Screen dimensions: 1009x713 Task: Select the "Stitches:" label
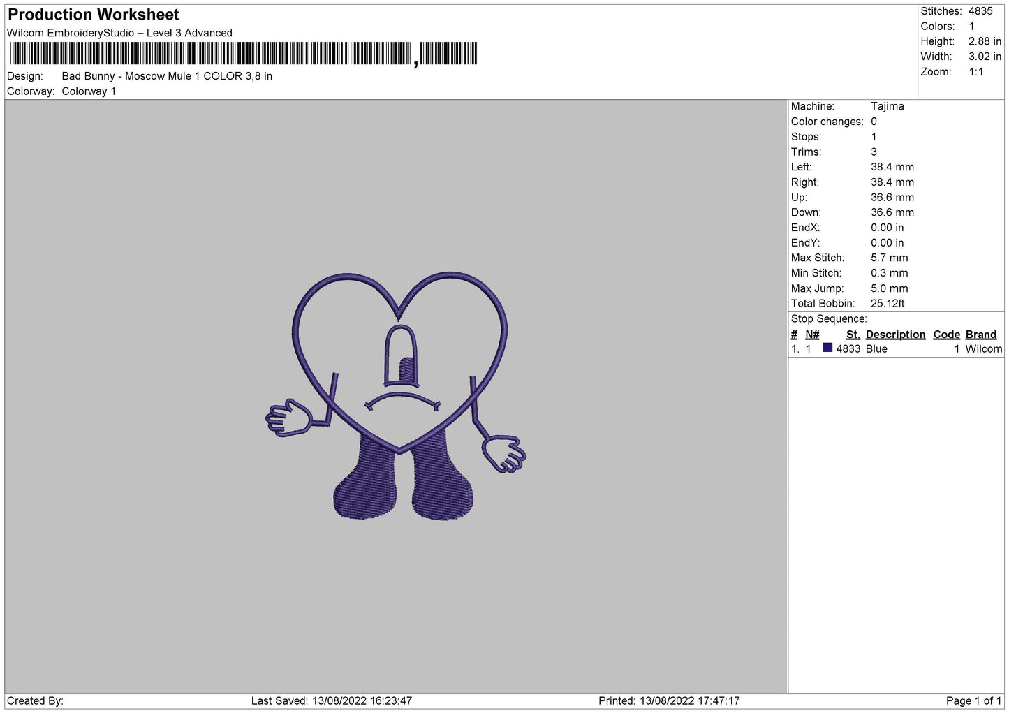941,11
